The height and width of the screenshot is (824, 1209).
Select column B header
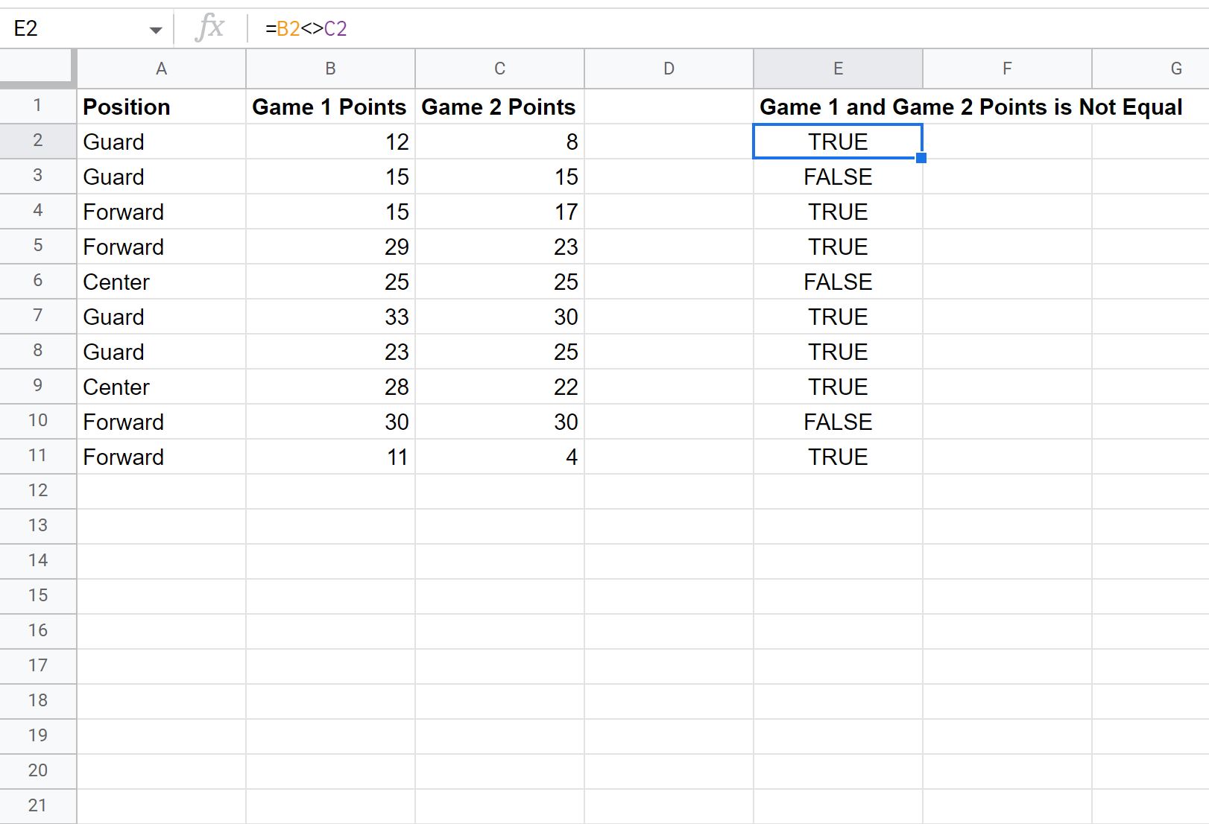click(x=330, y=69)
